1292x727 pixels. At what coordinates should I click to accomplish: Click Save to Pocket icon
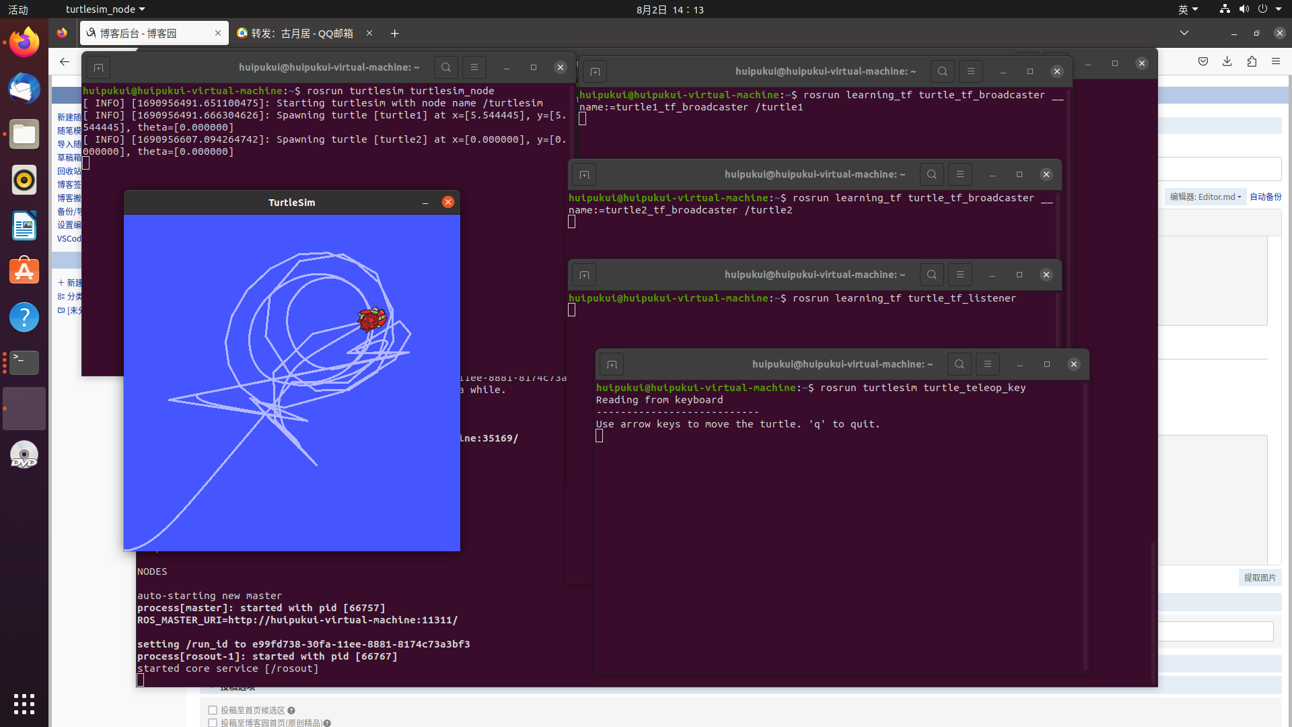coord(1203,61)
